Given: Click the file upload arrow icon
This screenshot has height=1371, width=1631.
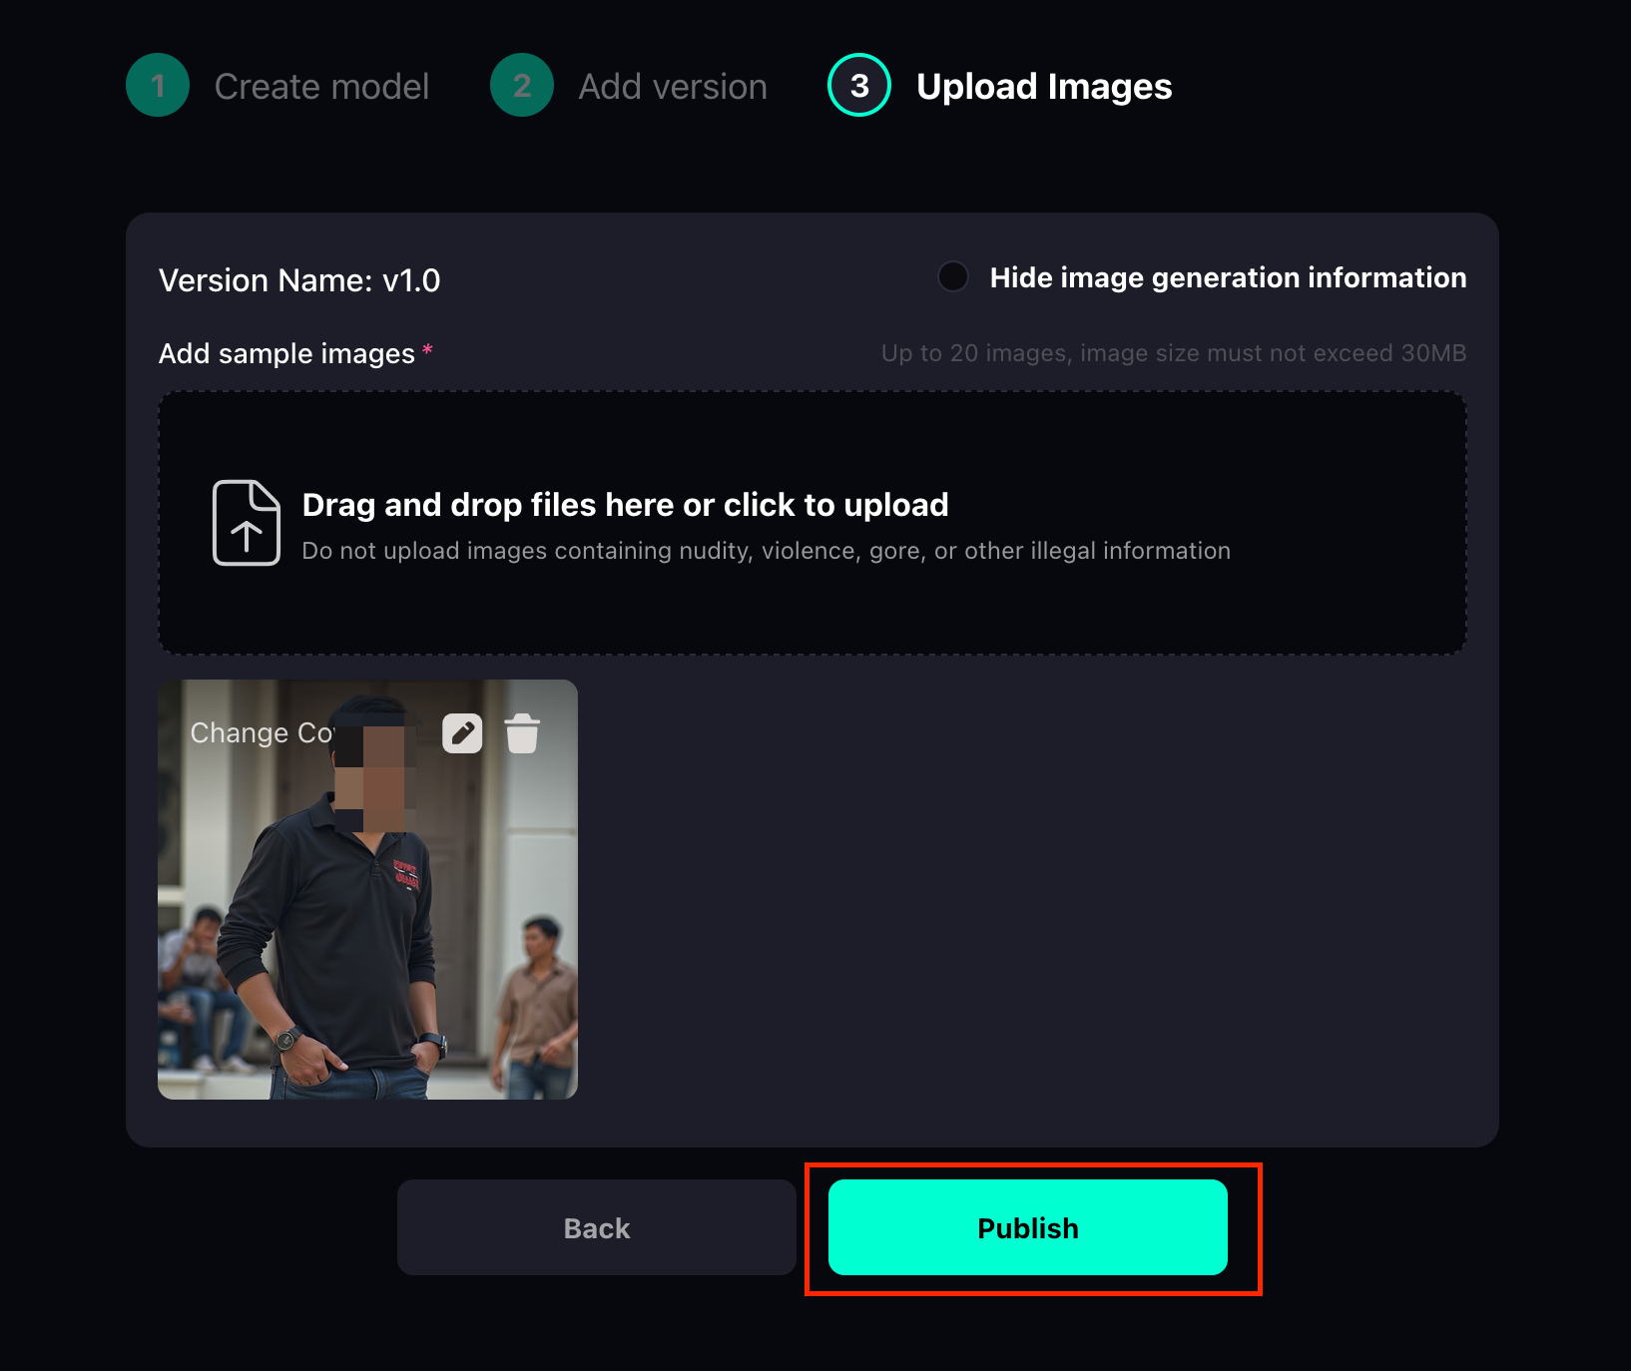Looking at the screenshot, I should coord(246,523).
